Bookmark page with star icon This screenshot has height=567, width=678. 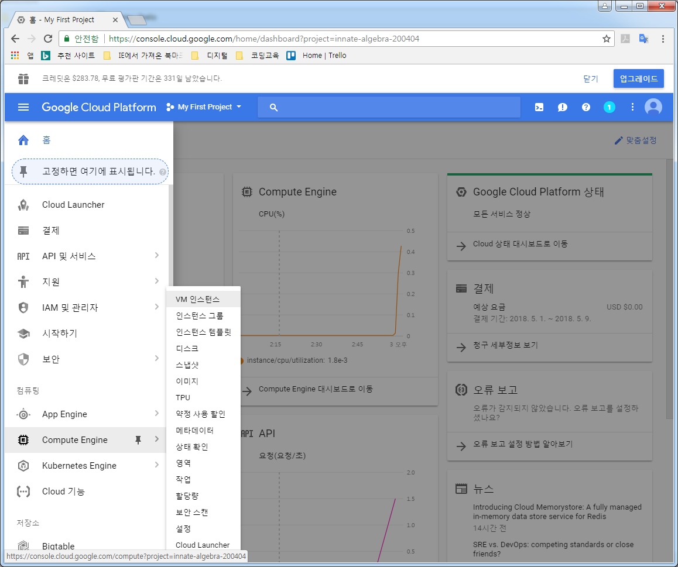pos(606,39)
